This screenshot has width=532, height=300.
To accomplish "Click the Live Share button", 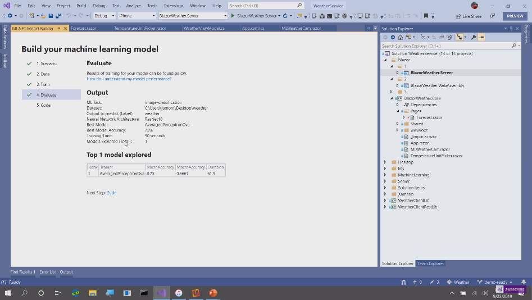I will (468, 16).
